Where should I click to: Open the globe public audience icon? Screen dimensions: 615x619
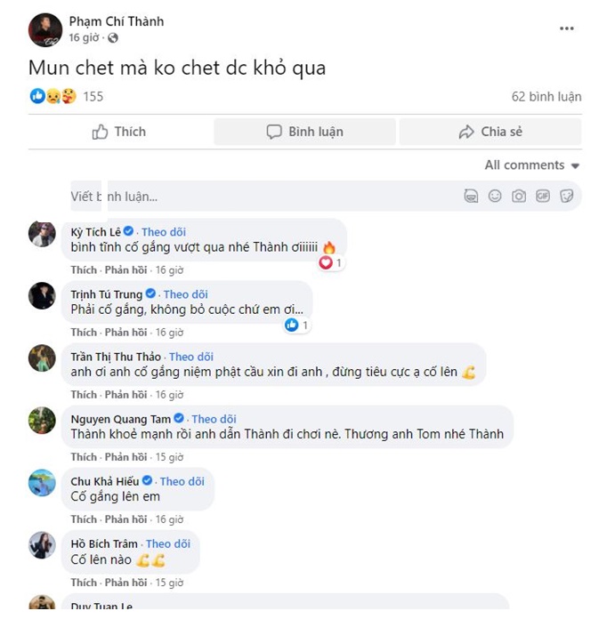113,38
